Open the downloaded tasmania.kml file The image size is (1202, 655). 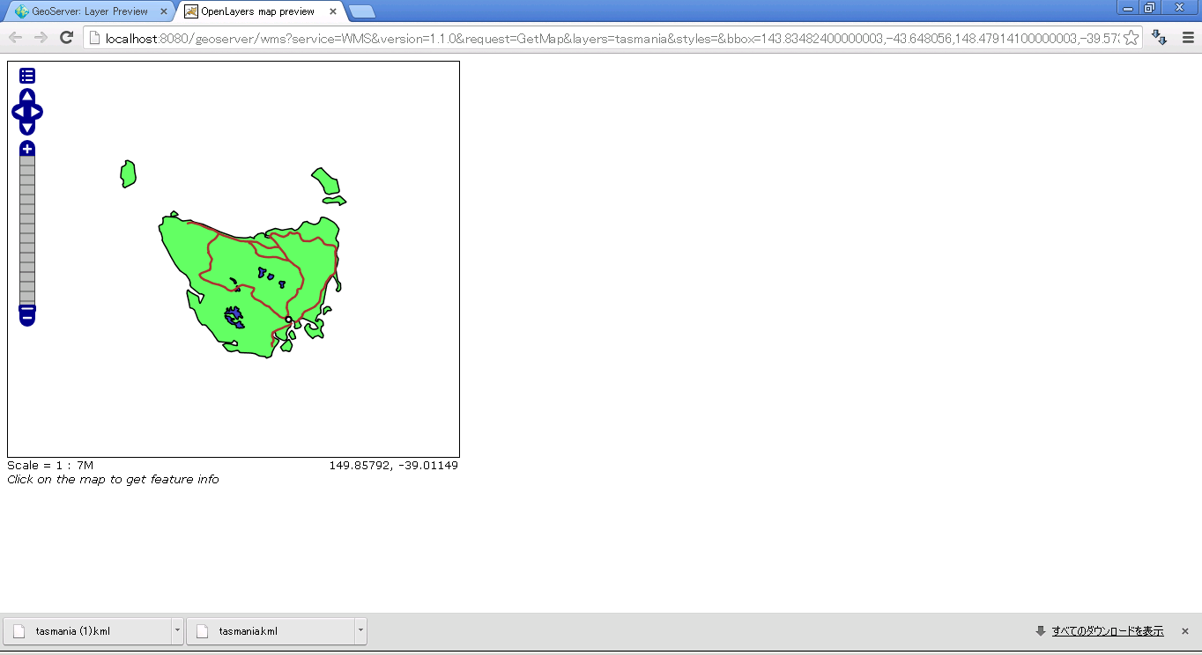tap(269, 631)
